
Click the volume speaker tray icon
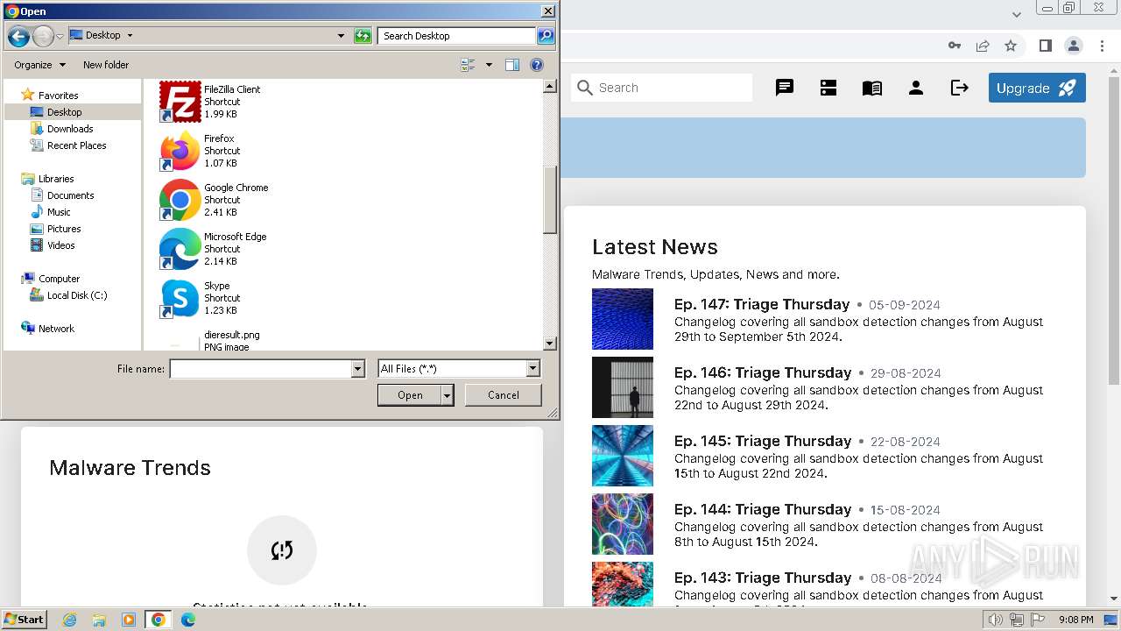[x=995, y=620]
